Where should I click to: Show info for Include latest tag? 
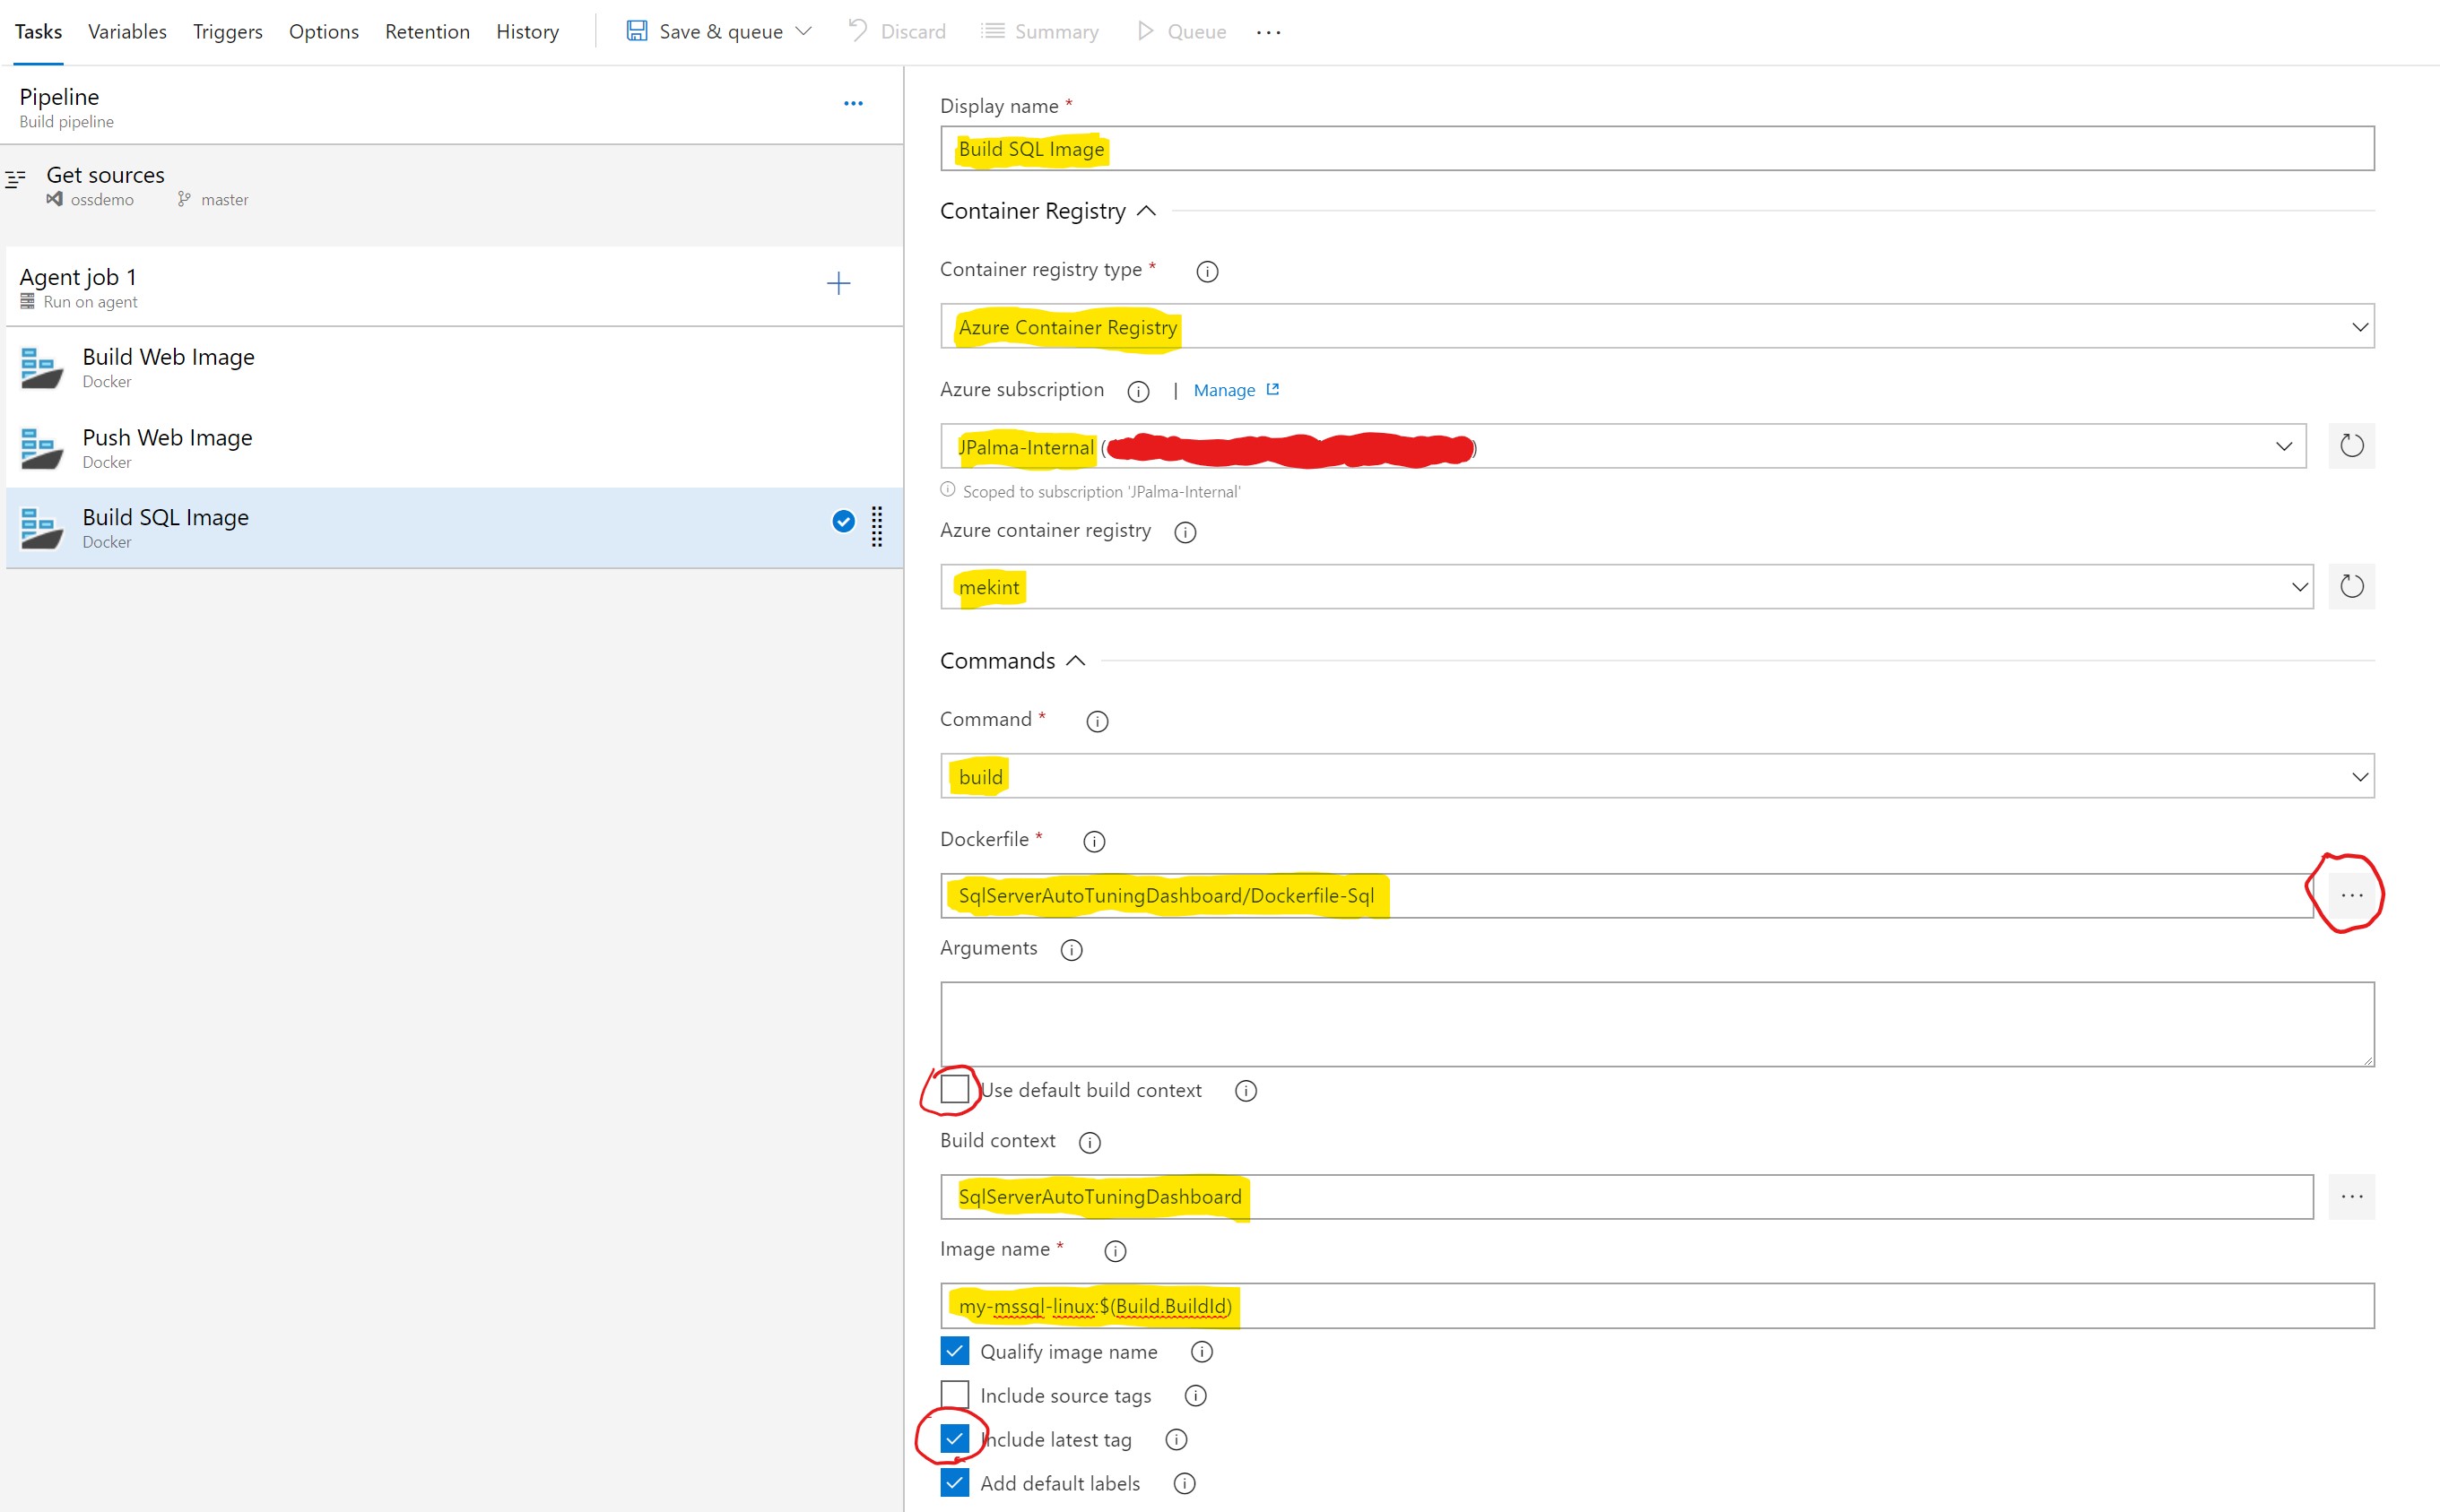pos(1176,1439)
